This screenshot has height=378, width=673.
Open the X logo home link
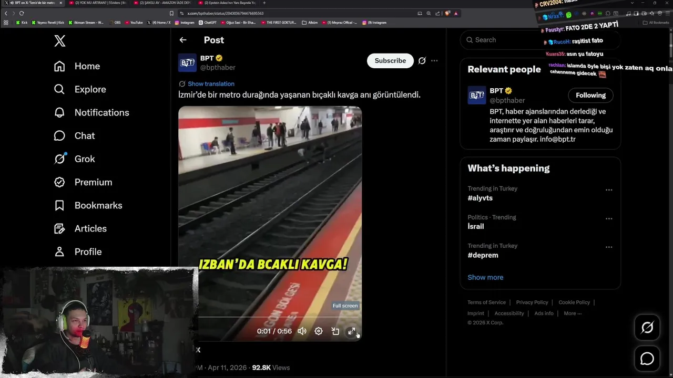tap(60, 41)
